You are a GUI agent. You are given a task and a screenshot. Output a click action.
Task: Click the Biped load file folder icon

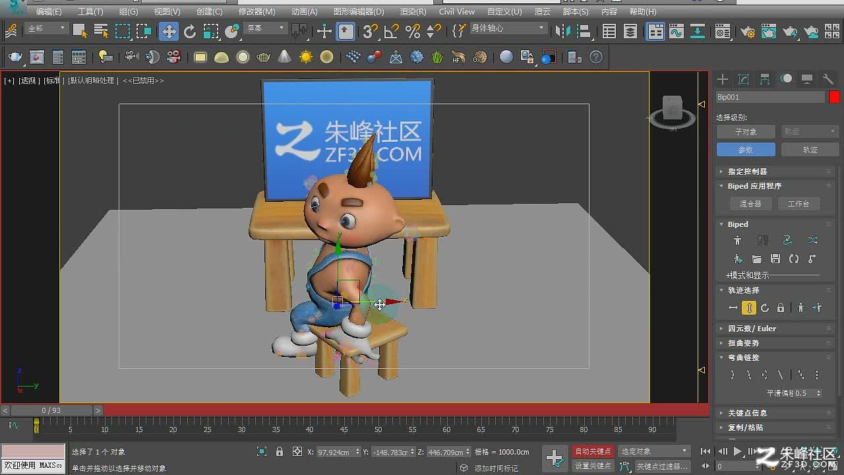(757, 259)
